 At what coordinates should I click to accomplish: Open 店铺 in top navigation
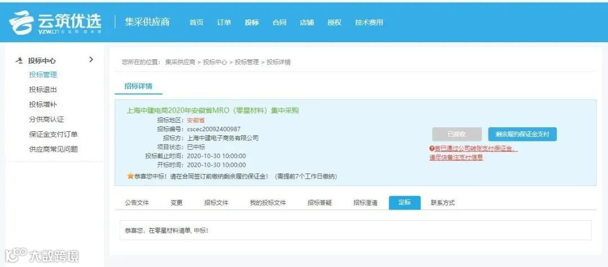coord(307,23)
